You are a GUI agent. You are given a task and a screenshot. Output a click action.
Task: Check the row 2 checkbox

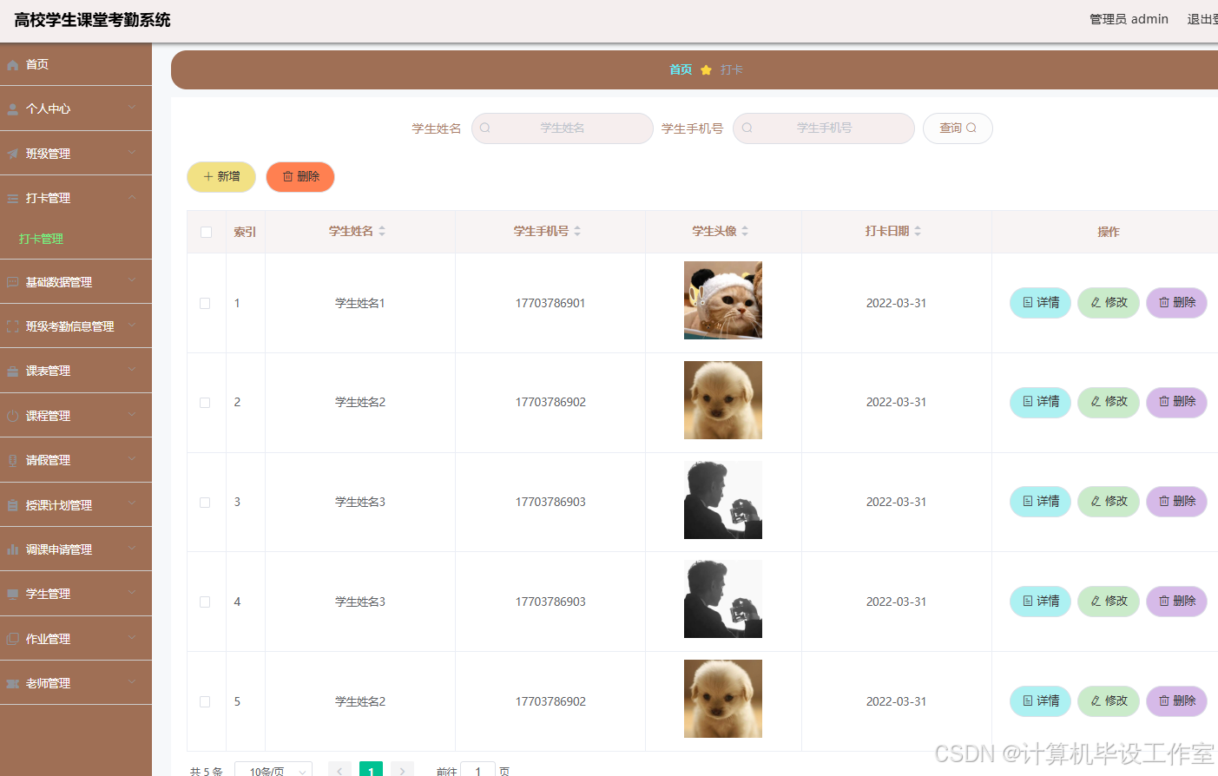205,403
